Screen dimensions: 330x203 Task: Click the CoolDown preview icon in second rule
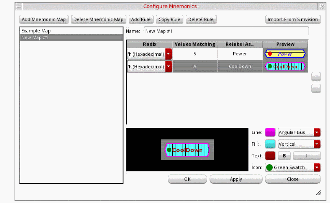coord(285,66)
